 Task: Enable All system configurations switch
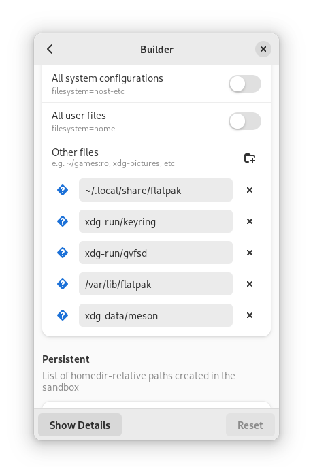245,84
